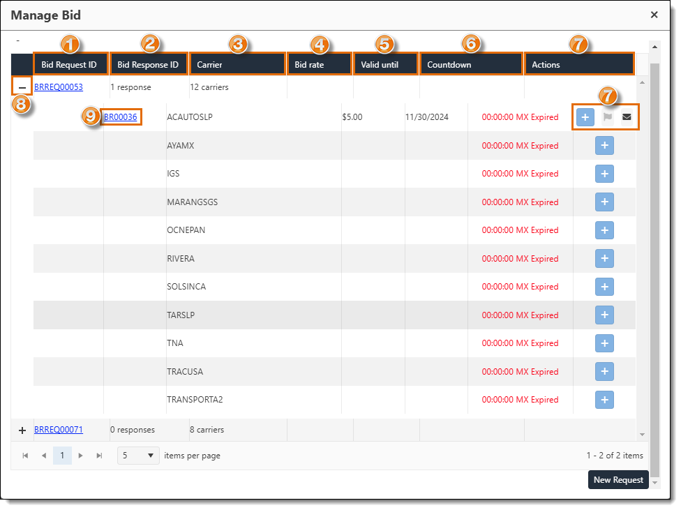Collapse the BRREQ00053 bid request row
This screenshot has width=681, height=510.
pos(22,87)
